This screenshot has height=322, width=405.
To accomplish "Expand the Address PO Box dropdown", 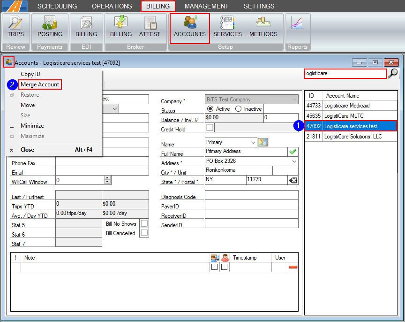I will click(x=294, y=161).
